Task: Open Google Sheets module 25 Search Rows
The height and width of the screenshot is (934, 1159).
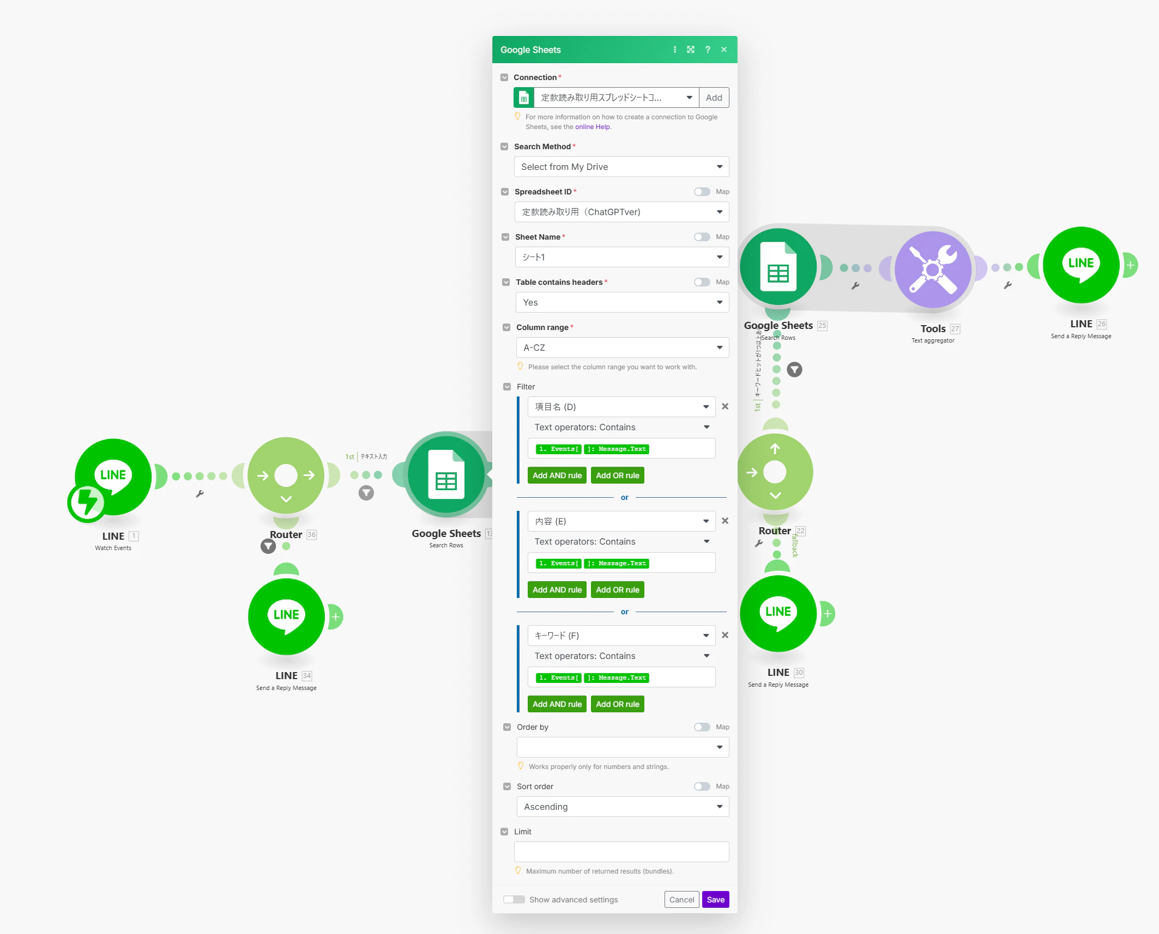Action: [x=778, y=267]
